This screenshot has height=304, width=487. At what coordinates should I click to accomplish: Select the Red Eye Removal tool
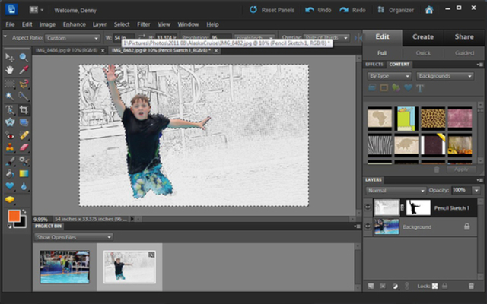coord(10,135)
